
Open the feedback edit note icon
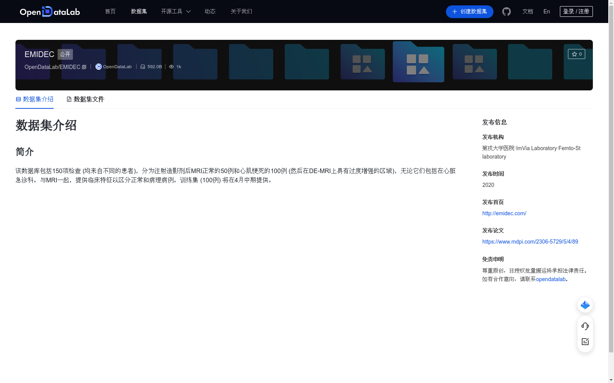pyautogui.click(x=585, y=342)
